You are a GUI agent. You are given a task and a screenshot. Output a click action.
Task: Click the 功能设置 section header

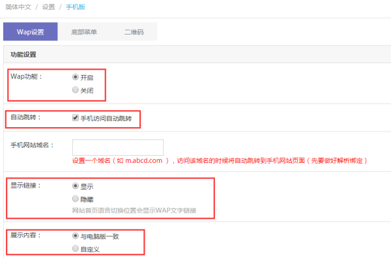coord(23,54)
